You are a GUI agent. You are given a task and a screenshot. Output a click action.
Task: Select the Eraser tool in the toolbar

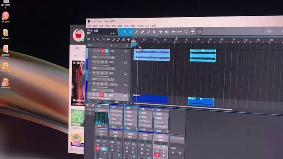(142, 32)
